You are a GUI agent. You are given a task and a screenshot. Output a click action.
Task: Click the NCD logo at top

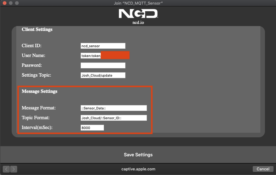tap(138, 14)
